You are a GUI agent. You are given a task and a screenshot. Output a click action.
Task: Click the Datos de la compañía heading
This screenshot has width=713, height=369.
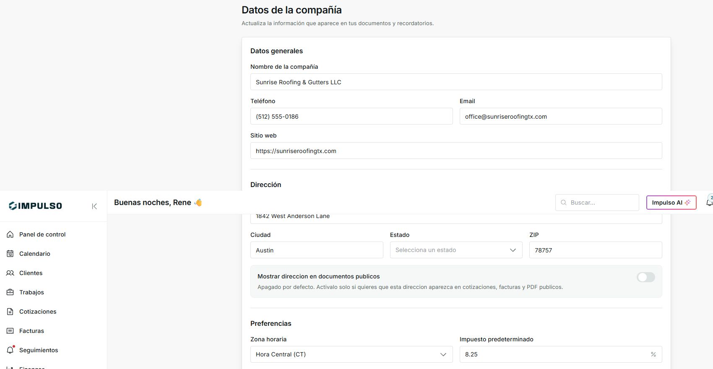(291, 10)
